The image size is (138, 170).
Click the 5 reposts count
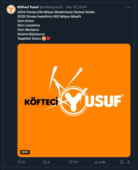click(x=49, y=162)
